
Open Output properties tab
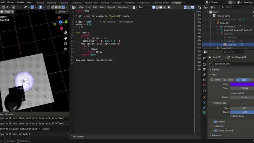204,70
